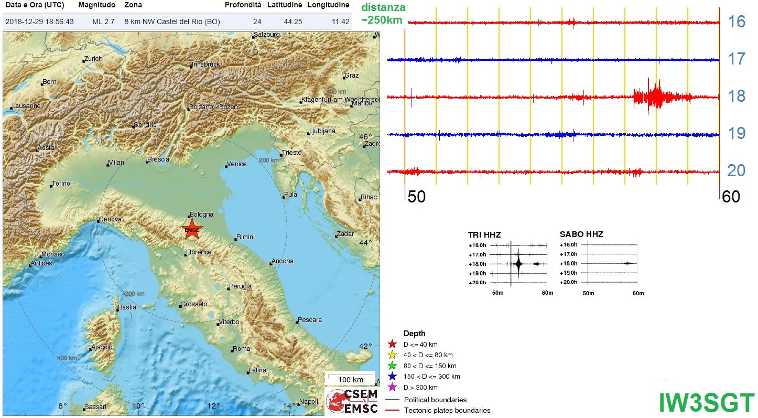Click the Perugia city label on the map
Screen dimensions: 758x418
tap(240, 286)
